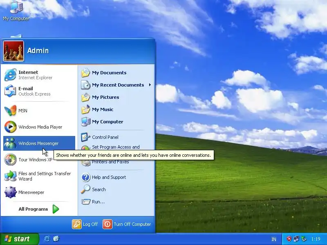Open Outlook Express E-mail entry
327x245 pixels.
[x=39, y=91]
